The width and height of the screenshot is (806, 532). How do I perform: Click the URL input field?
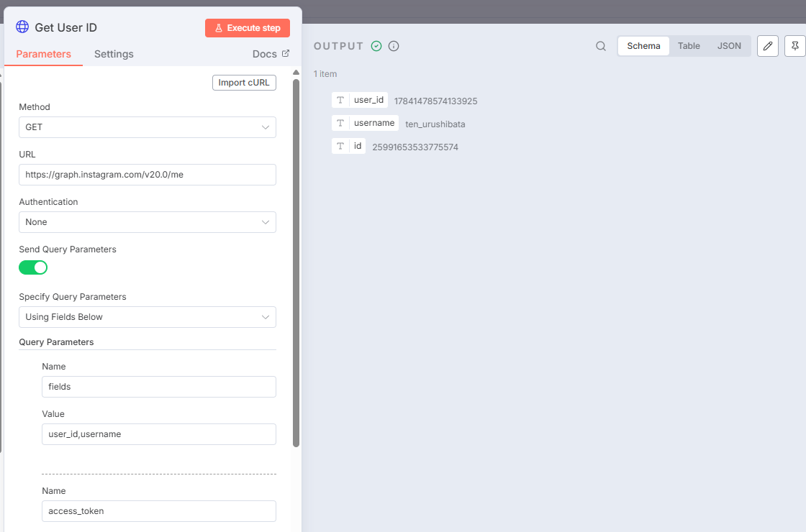pos(147,175)
